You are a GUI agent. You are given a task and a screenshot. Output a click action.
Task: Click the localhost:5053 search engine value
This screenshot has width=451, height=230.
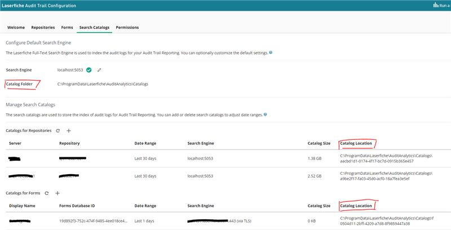coord(70,70)
